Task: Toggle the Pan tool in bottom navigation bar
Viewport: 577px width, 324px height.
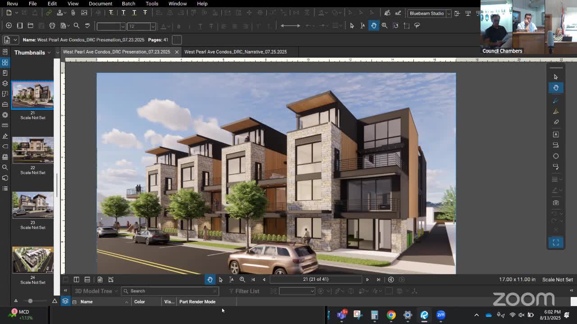Action: (210, 279)
